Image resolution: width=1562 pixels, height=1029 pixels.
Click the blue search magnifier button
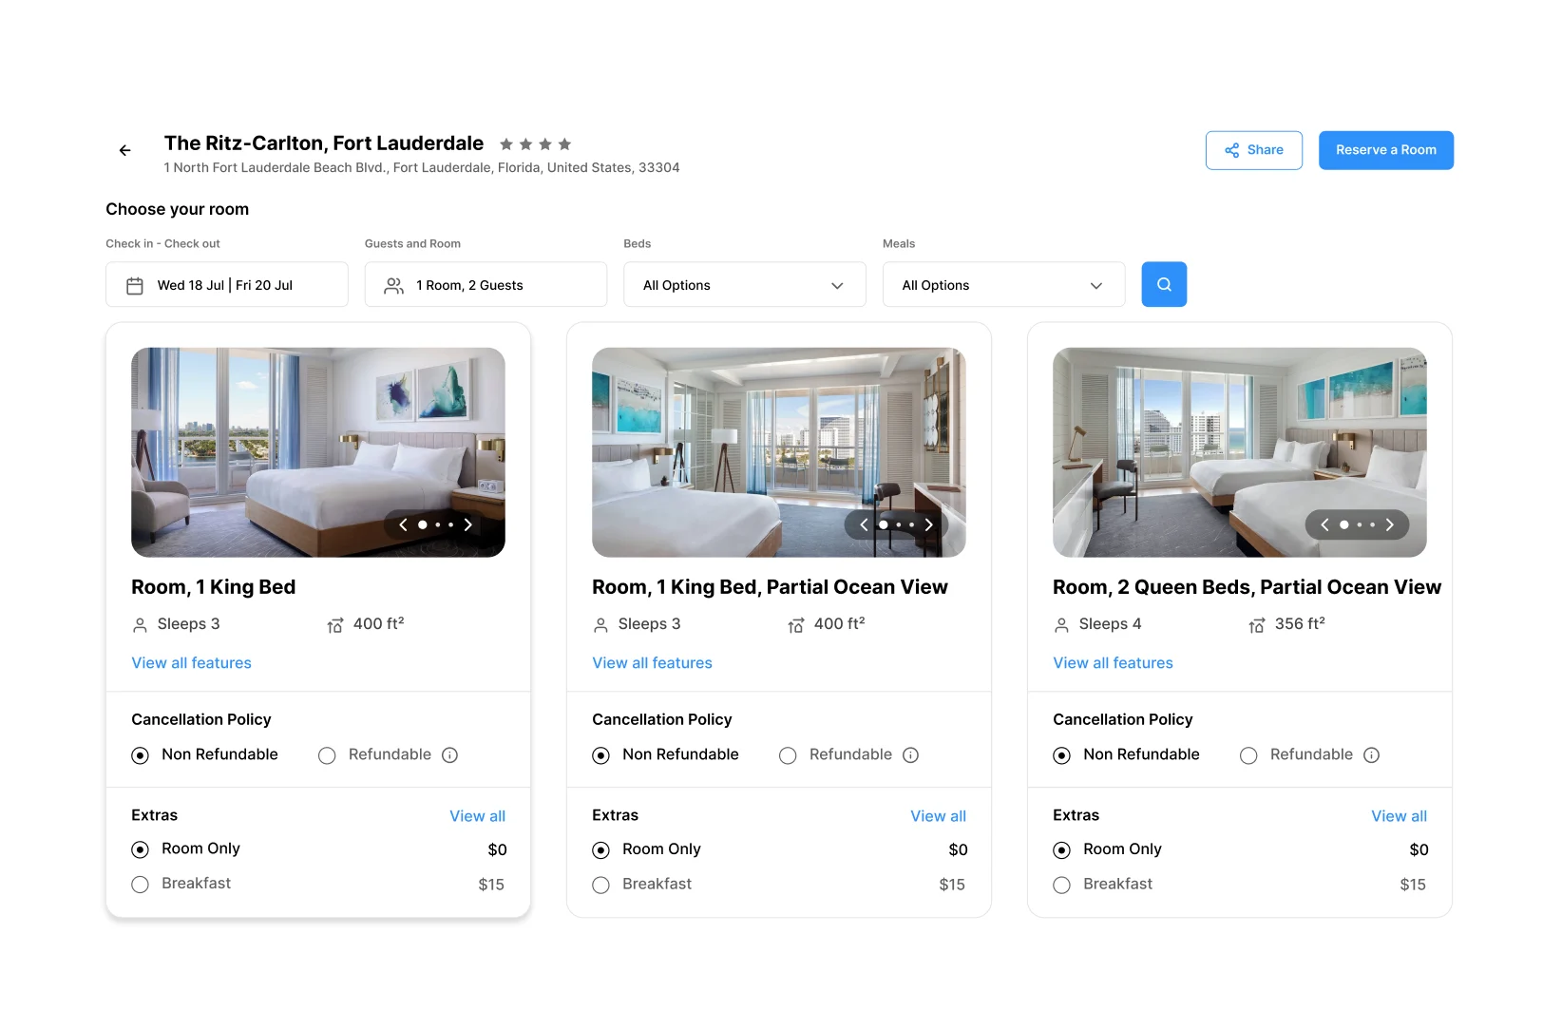click(x=1164, y=284)
